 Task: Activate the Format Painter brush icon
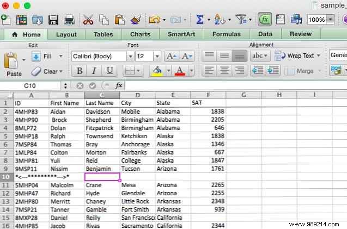point(136,20)
